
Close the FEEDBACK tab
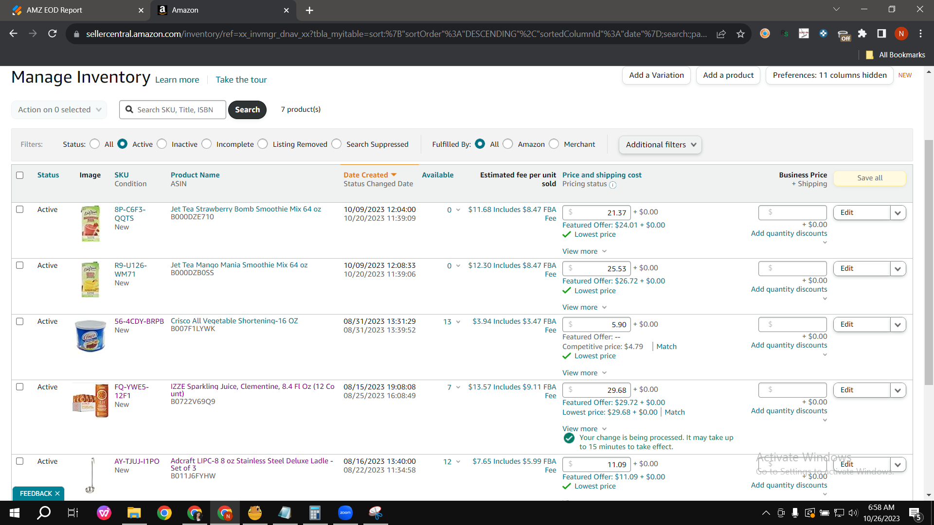(57, 493)
